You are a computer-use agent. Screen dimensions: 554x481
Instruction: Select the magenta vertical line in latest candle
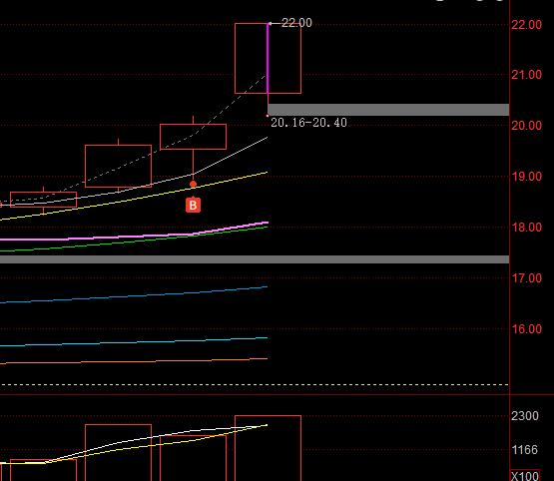click(268, 58)
